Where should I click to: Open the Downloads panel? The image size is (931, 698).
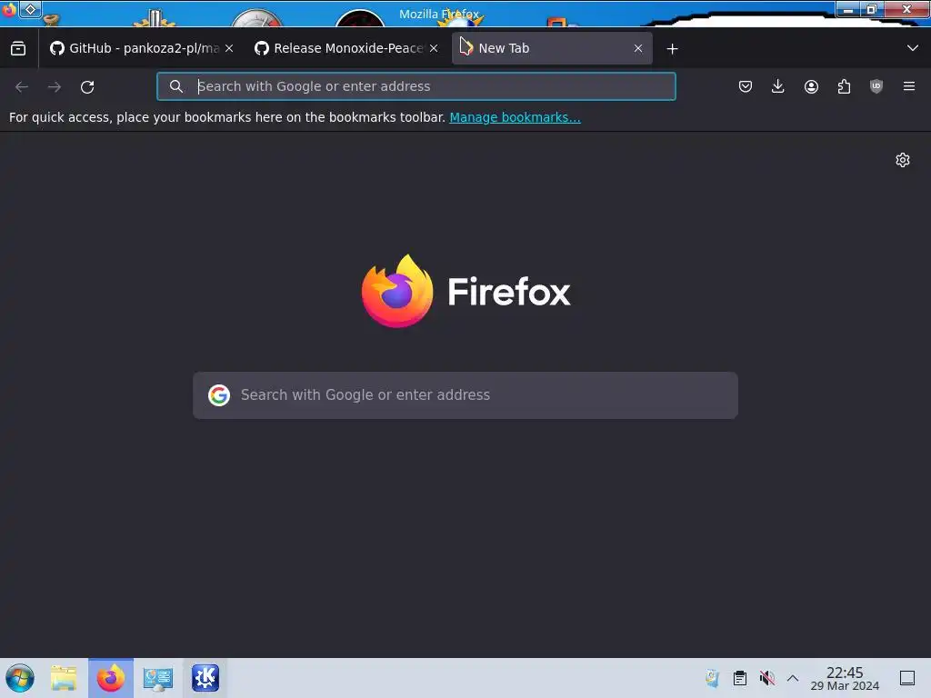tap(778, 86)
